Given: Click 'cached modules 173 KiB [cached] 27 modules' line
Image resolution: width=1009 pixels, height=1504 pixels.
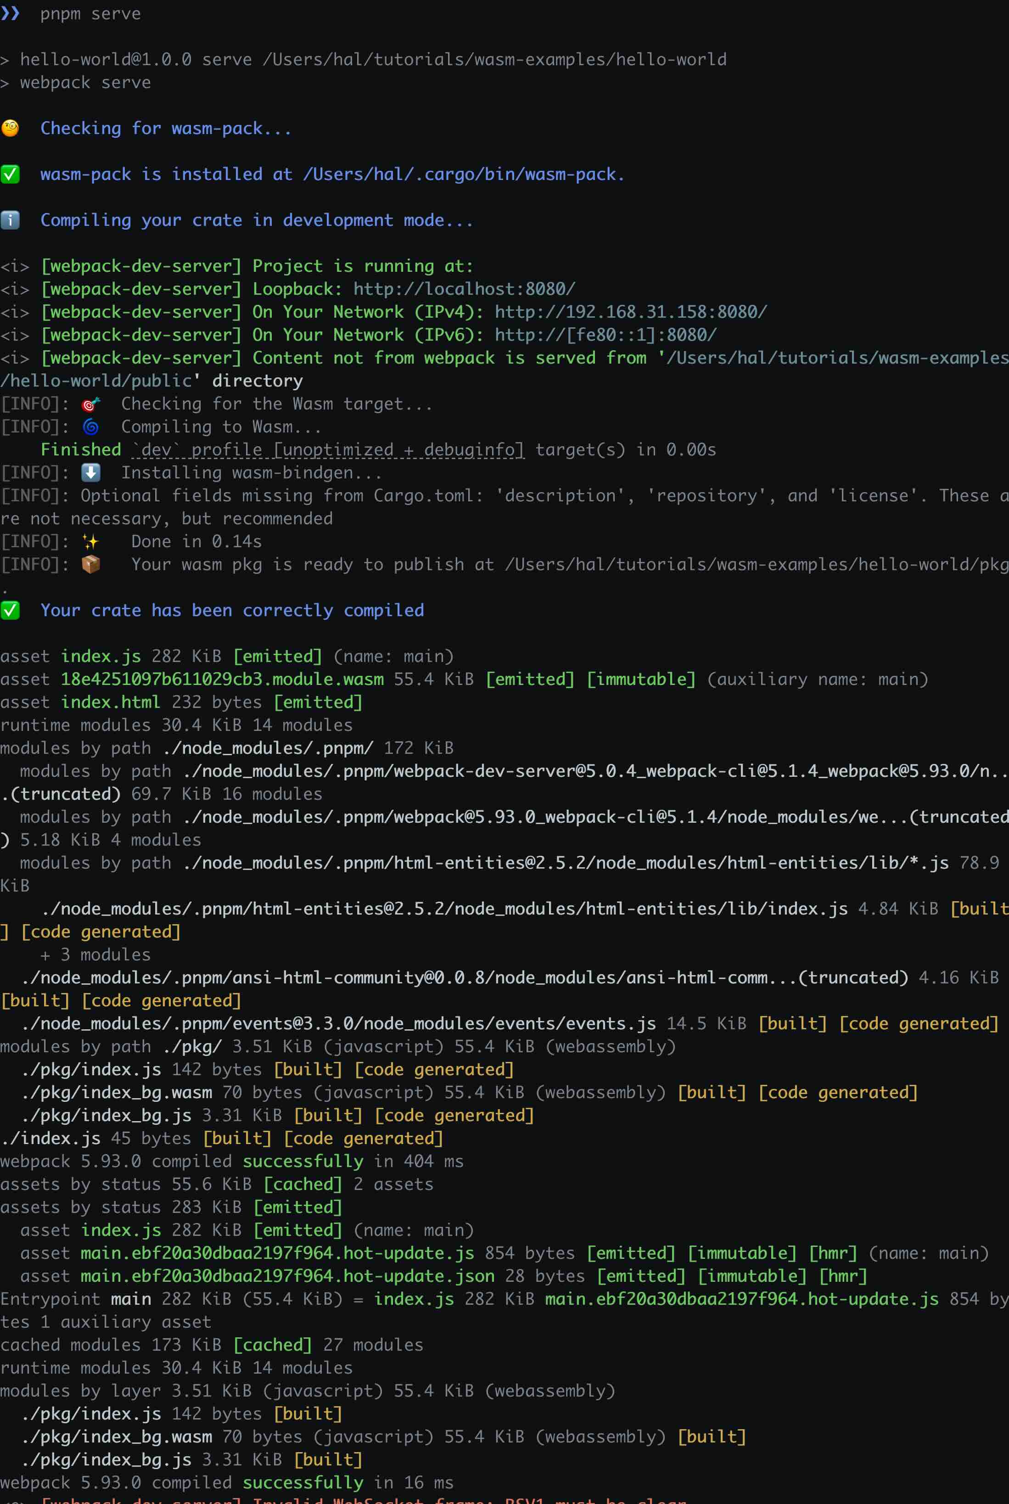Looking at the screenshot, I should [212, 1345].
